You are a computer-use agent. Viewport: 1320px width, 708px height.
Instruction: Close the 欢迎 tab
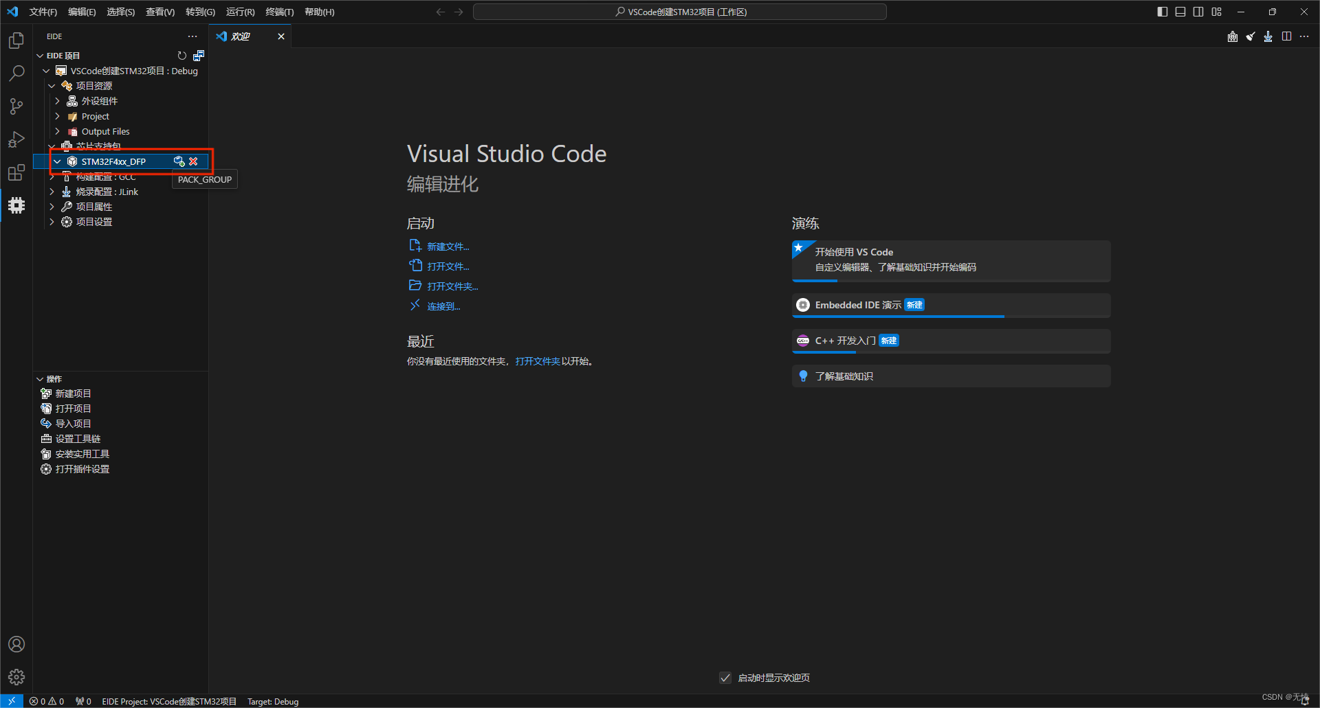281,36
